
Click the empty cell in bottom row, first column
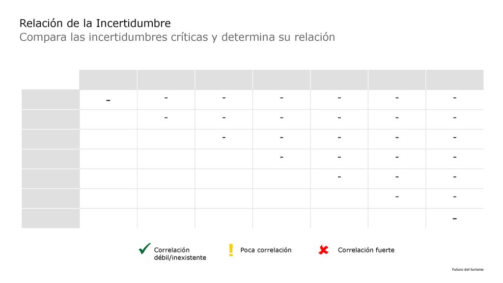108,219
